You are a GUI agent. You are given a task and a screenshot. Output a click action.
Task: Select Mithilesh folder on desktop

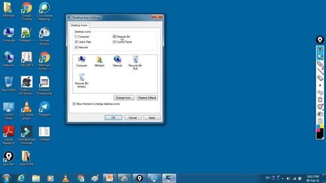pos(9,10)
